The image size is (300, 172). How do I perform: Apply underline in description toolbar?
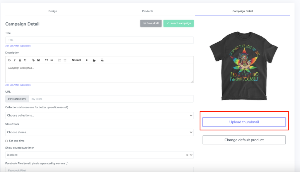[20, 60]
